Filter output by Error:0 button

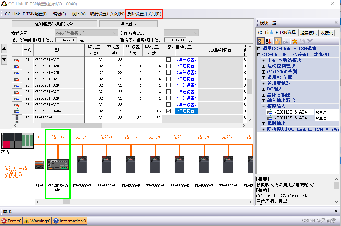12,221
